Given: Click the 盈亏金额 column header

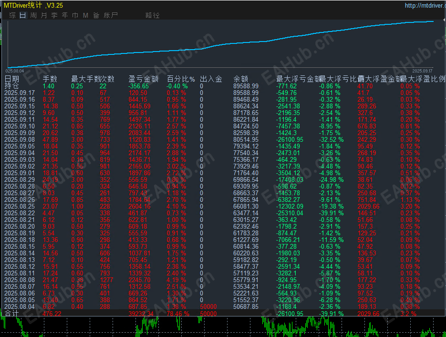Looking at the screenshot, I should tap(144, 79).
